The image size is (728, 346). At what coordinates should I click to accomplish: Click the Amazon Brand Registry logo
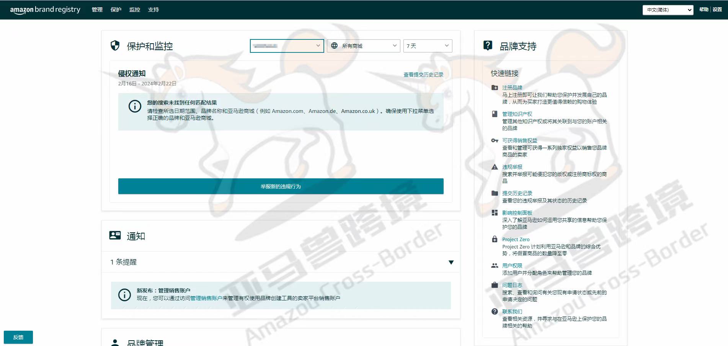click(45, 10)
